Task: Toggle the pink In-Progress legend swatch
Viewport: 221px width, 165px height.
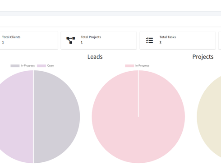Action: pos(129,66)
